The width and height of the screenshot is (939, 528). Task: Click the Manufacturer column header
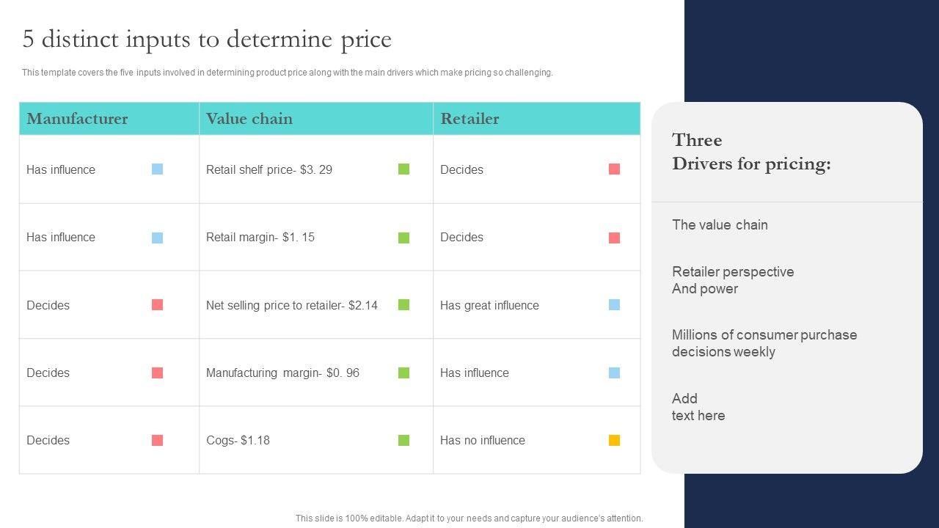click(77, 119)
